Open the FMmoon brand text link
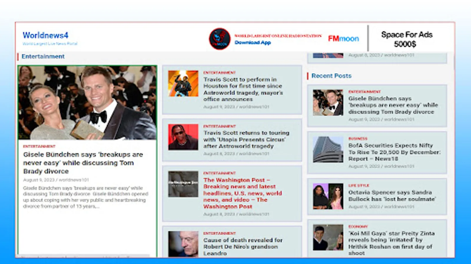Viewport: 471px width, 264px height. coord(344,39)
